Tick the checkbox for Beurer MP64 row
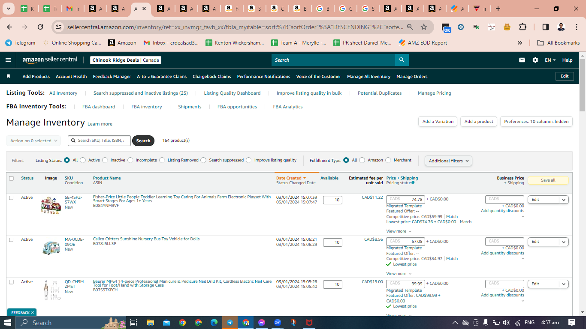Screen dimensions: 586x329 [11, 282]
